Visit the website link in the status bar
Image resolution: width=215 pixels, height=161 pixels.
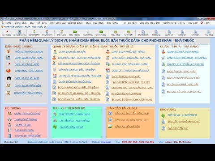(x=106, y=142)
